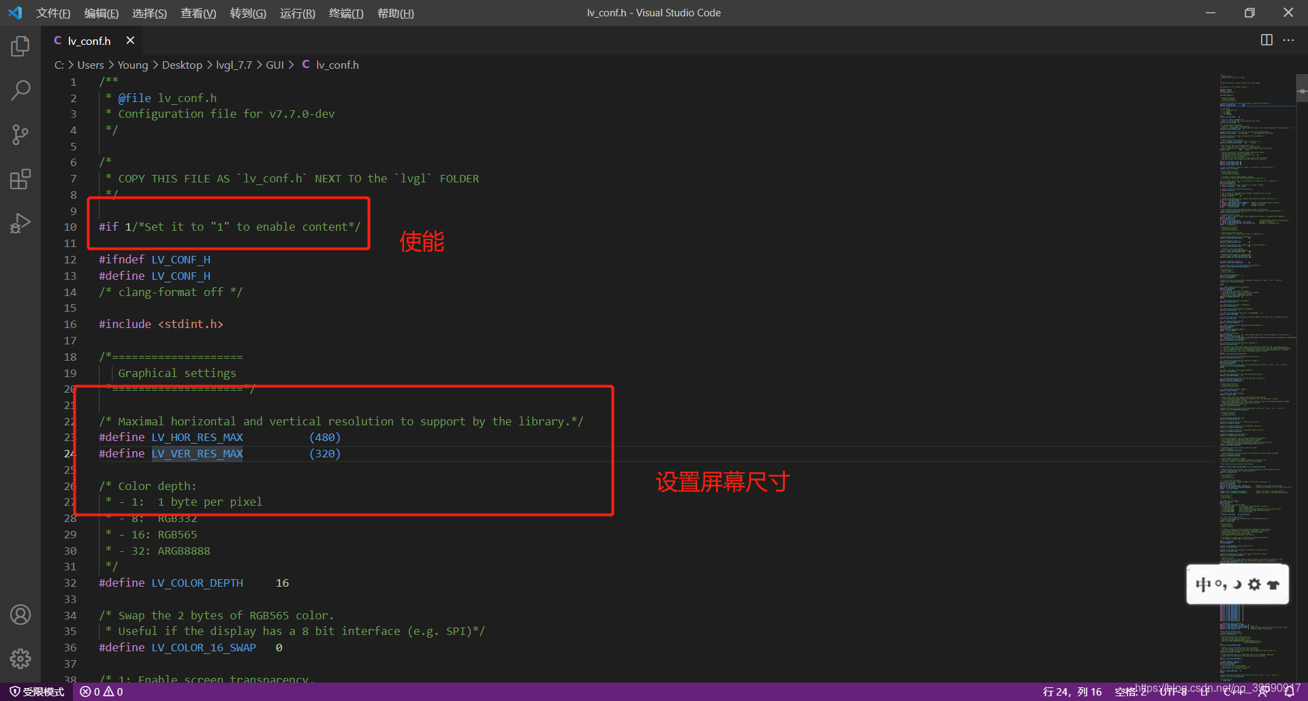Open the Extensions view
Viewport: 1308px width, 701px height.
(x=20, y=179)
